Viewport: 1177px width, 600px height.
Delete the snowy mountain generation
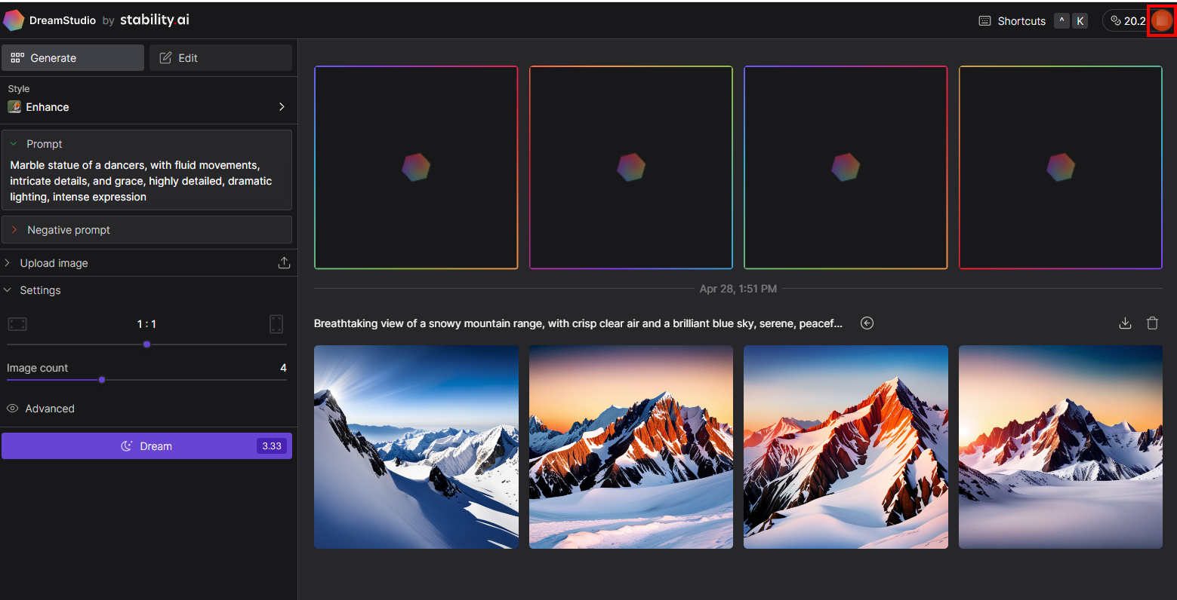pyautogui.click(x=1152, y=323)
